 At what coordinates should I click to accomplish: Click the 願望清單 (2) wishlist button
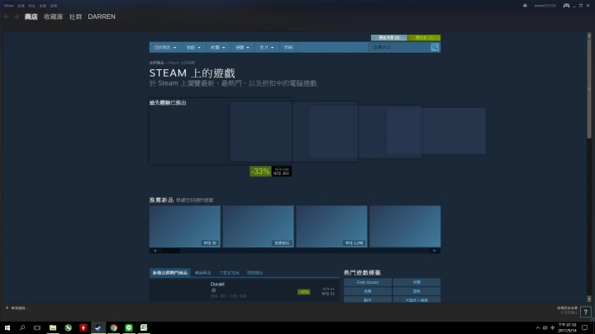coord(389,37)
